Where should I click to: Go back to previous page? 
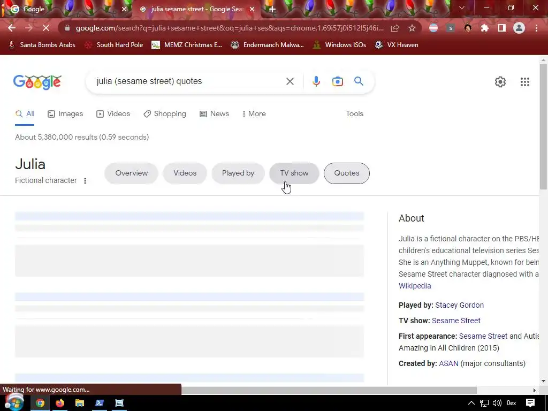click(x=12, y=28)
